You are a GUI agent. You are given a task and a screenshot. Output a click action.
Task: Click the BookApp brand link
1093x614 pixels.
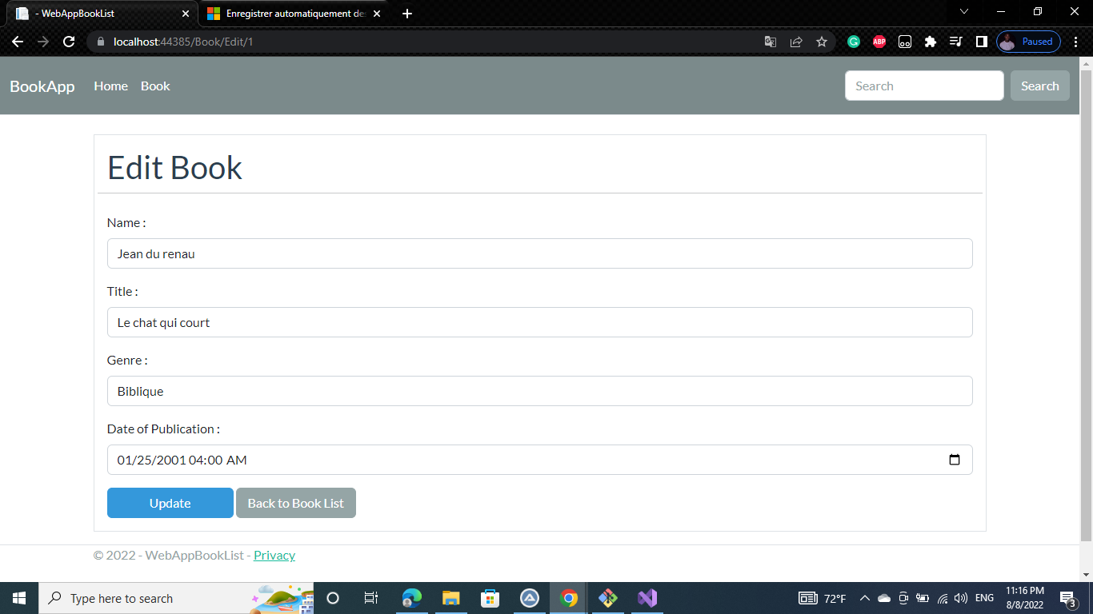coord(42,86)
